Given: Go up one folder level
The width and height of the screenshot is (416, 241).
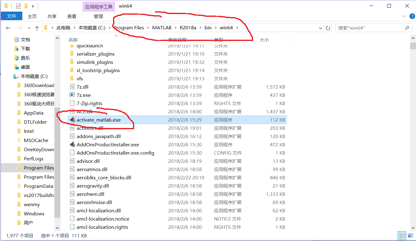Looking at the screenshot, I should click(x=37, y=28).
